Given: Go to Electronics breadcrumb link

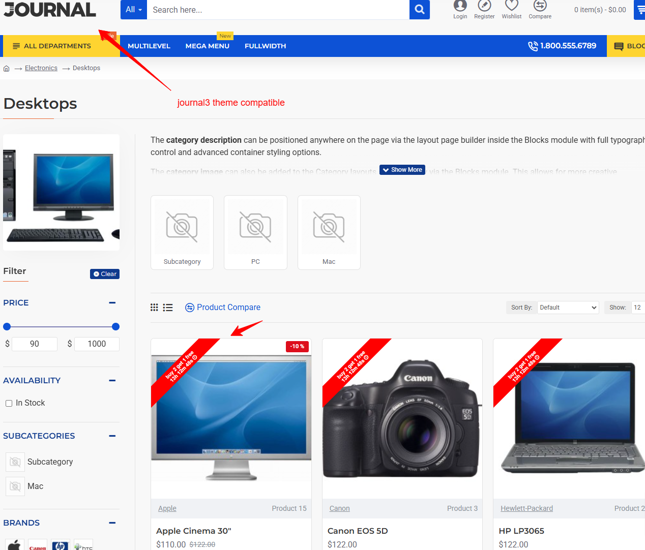Looking at the screenshot, I should tap(41, 68).
